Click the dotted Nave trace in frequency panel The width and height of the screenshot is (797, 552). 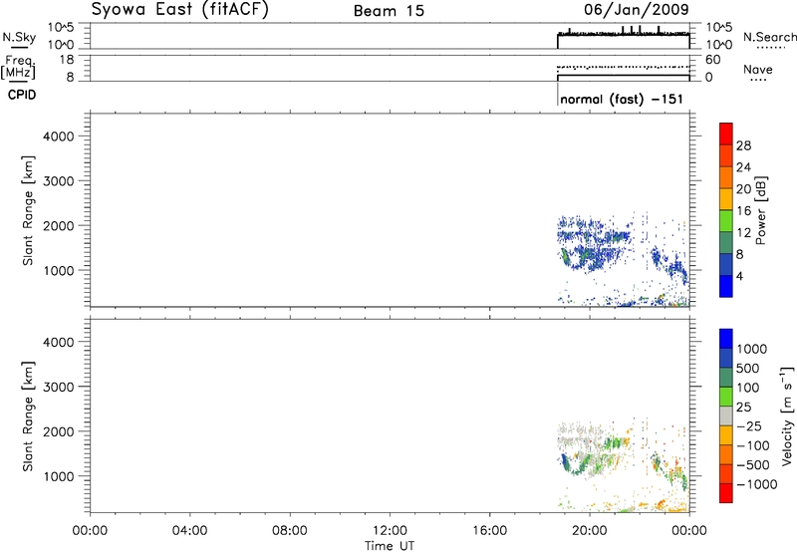click(x=624, y=67)
